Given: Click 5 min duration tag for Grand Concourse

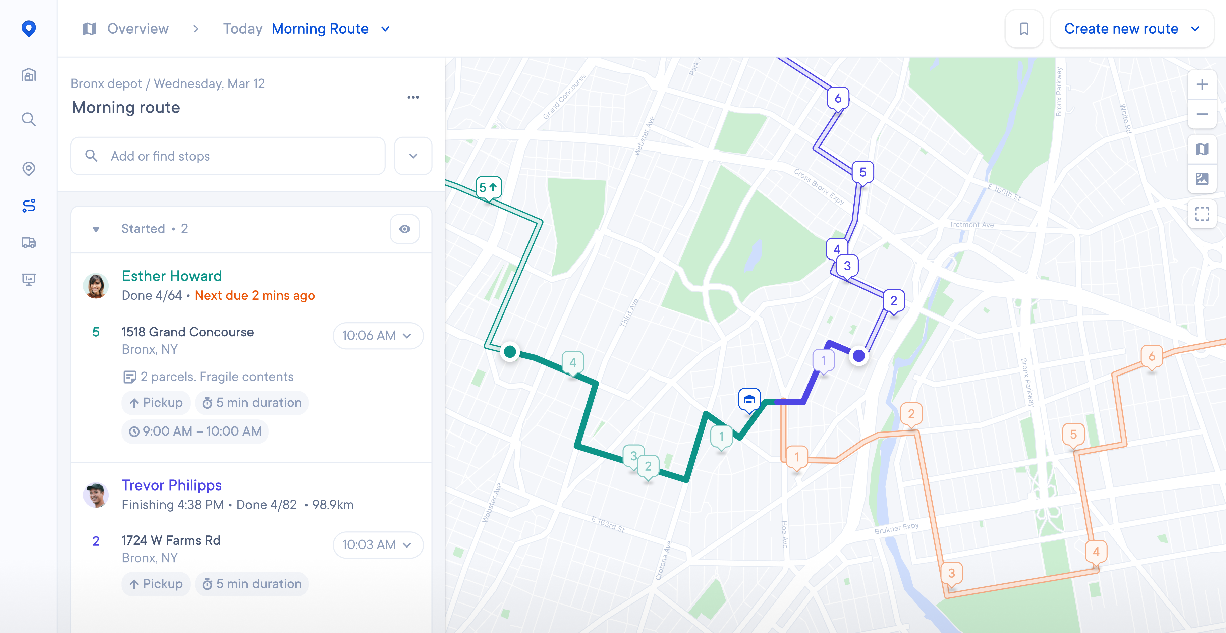Looking at the screenshot, I should (251, 403).
